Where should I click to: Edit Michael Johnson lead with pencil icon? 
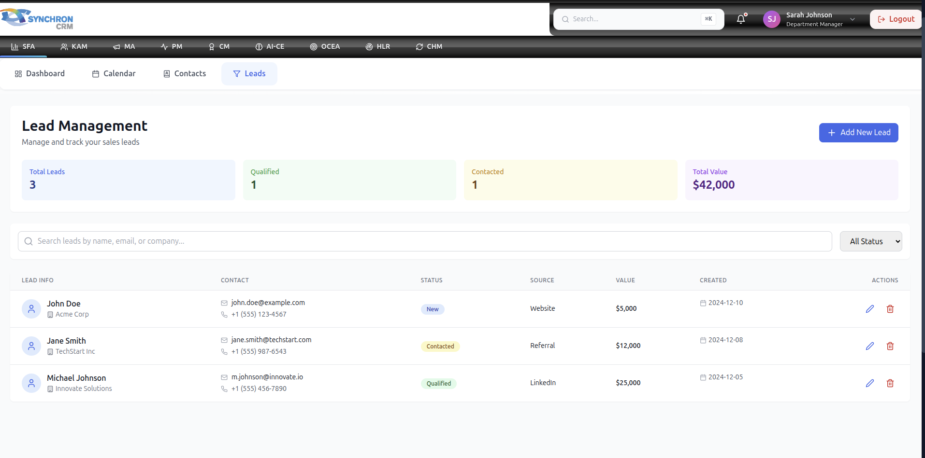click(x=869, y=383)
